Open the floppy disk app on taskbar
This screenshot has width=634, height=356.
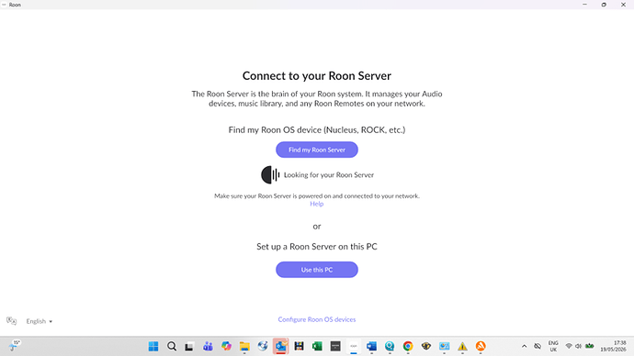pyautogui.click(x=299, y=346)
